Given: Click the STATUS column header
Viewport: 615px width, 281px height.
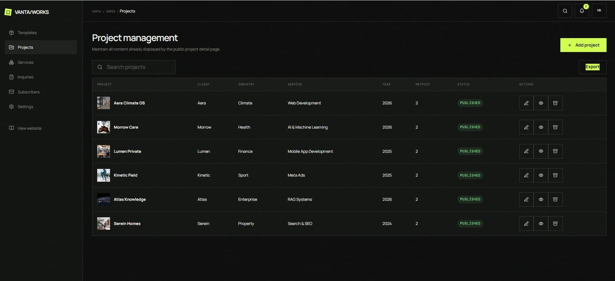Looking at the screenshot, I should pyautogui.click(x=463, y=84).
